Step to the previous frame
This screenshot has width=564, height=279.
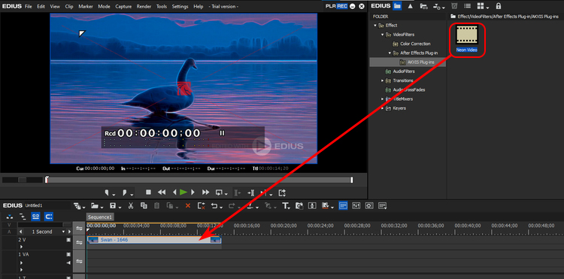tap(174, 193)
